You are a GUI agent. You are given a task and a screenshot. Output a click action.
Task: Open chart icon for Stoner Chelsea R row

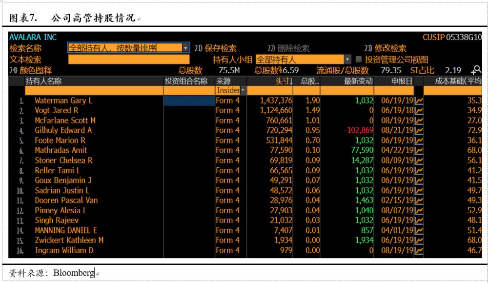(x=419, y=161)
